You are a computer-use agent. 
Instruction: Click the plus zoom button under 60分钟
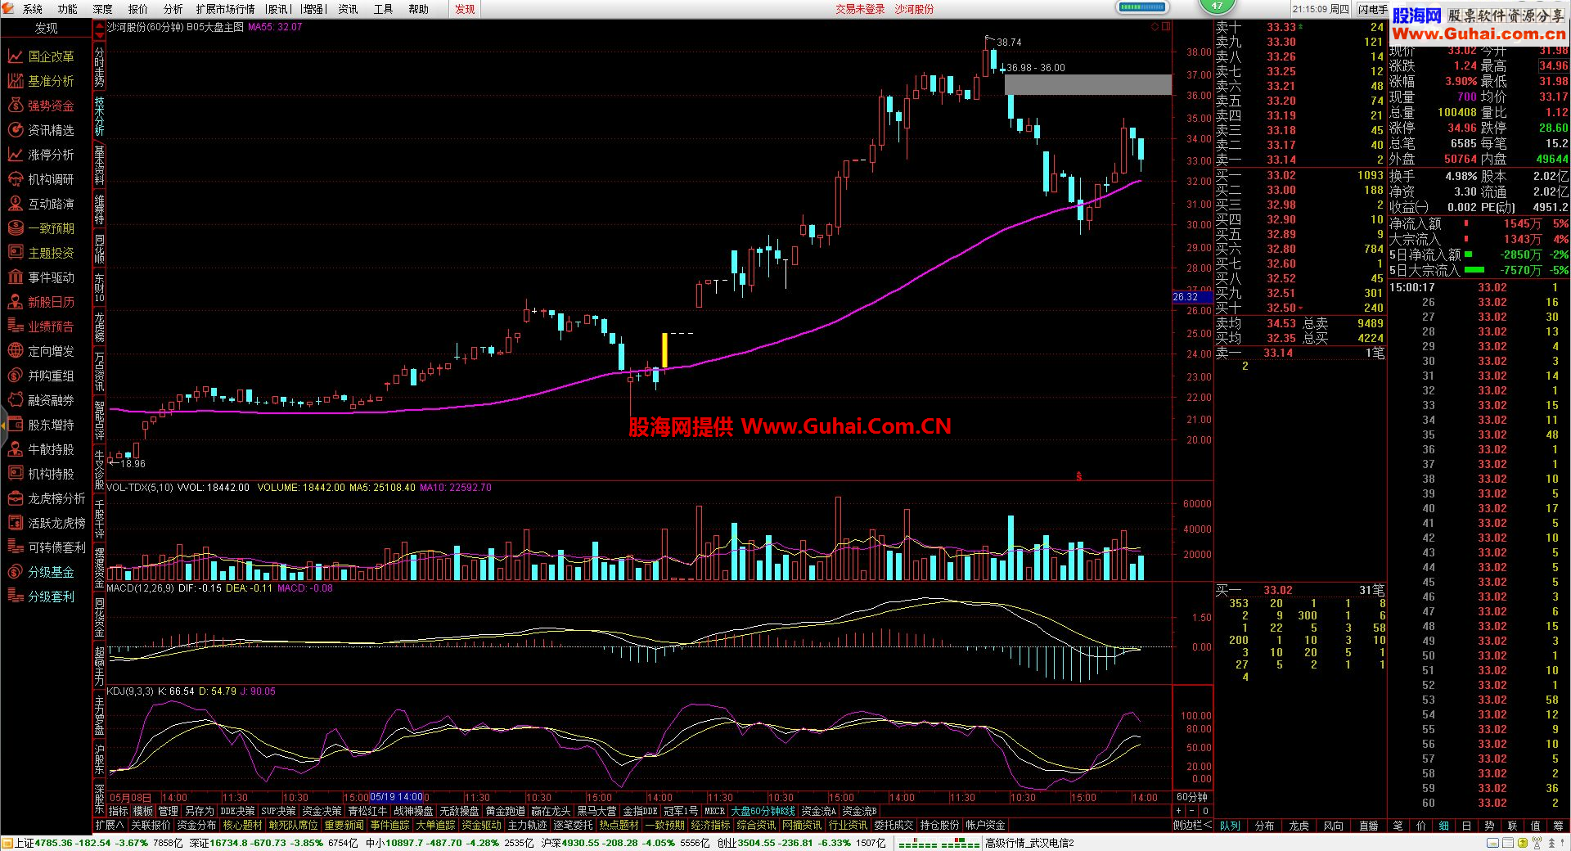[x=1180, y=811]
